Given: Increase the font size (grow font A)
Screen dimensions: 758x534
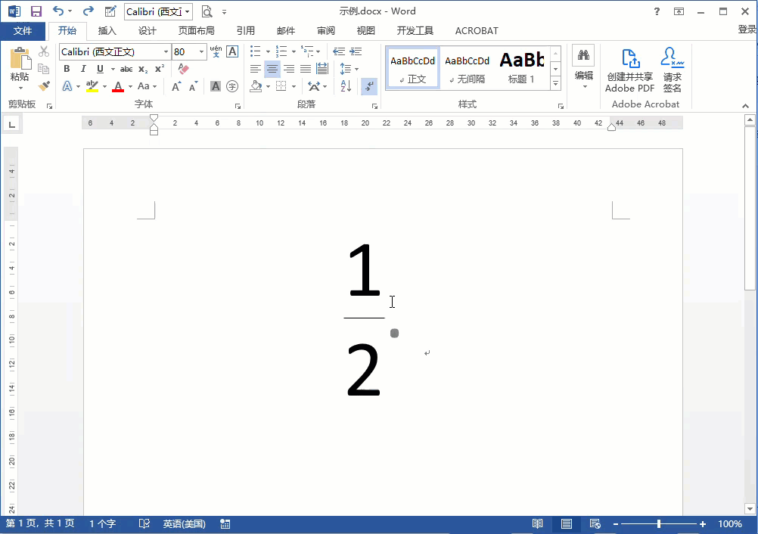Looking at the screenshot, I should coord(176,86).
